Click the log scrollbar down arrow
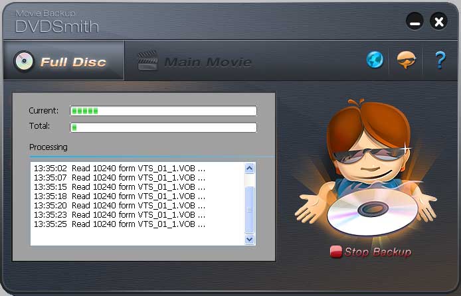Viewport: 461px width, 296px height. point(249,239)
